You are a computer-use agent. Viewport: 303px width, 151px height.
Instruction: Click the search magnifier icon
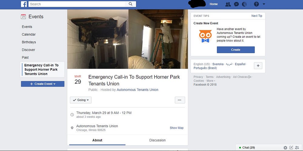130,4
